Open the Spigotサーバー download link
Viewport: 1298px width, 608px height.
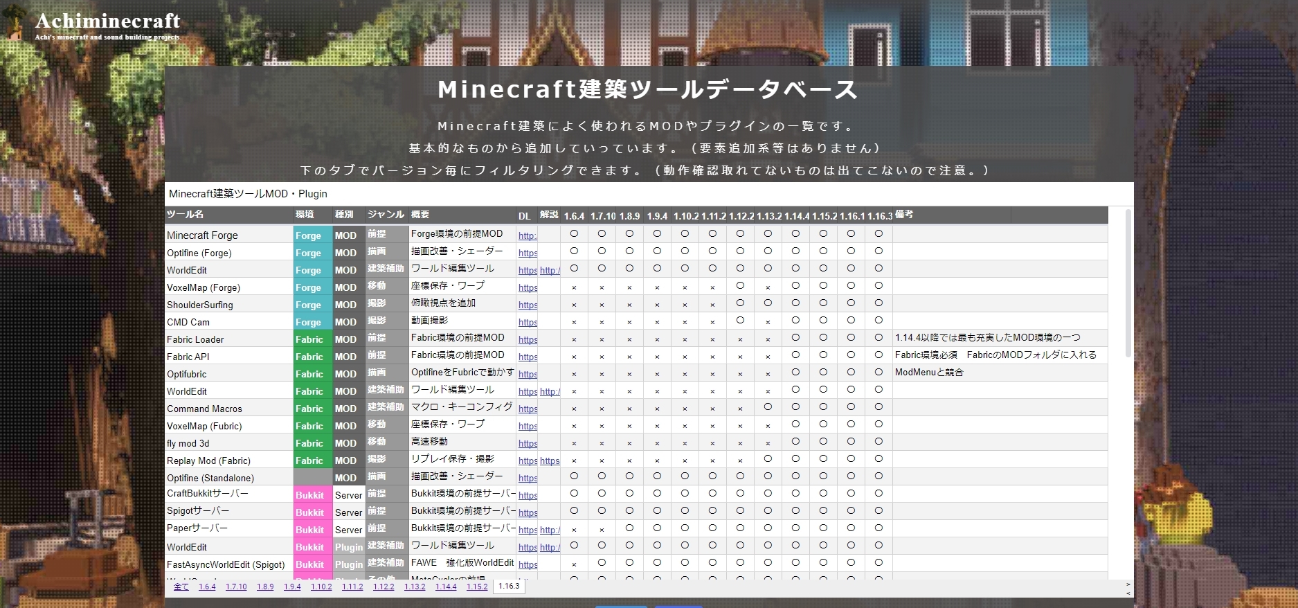coord(528,512)
